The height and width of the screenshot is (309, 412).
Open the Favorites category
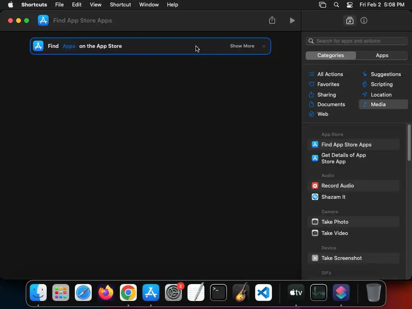click(324, 84)
